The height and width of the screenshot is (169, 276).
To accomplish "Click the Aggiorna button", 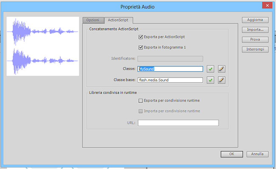I will tap(255, 20).
